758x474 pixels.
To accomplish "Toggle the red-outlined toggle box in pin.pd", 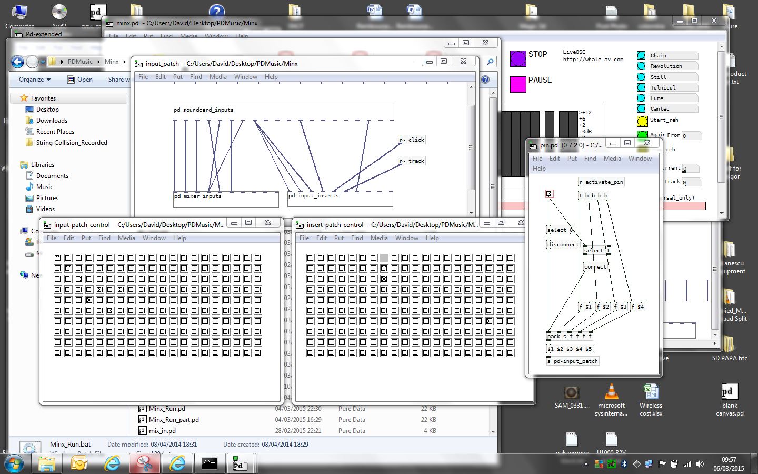I will coord(549,194).
